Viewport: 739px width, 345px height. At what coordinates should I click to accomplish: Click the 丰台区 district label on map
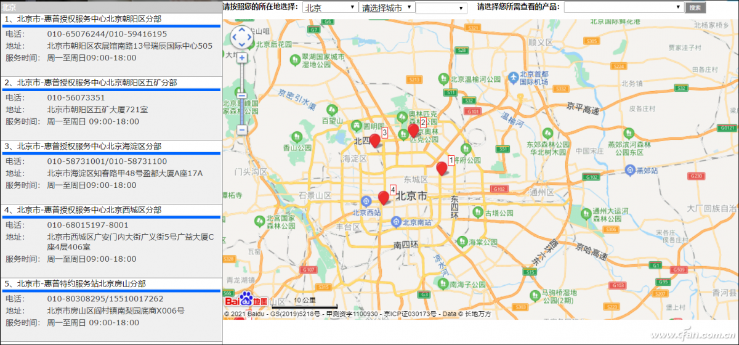tap(348, 227)
